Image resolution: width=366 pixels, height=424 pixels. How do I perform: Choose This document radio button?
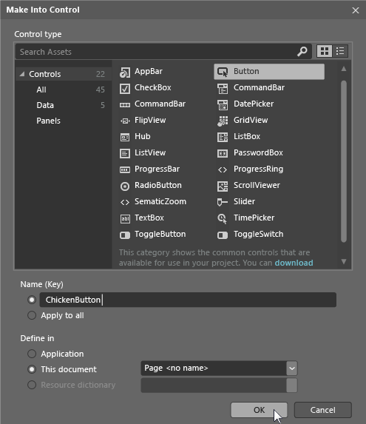[x=32, y=369]
